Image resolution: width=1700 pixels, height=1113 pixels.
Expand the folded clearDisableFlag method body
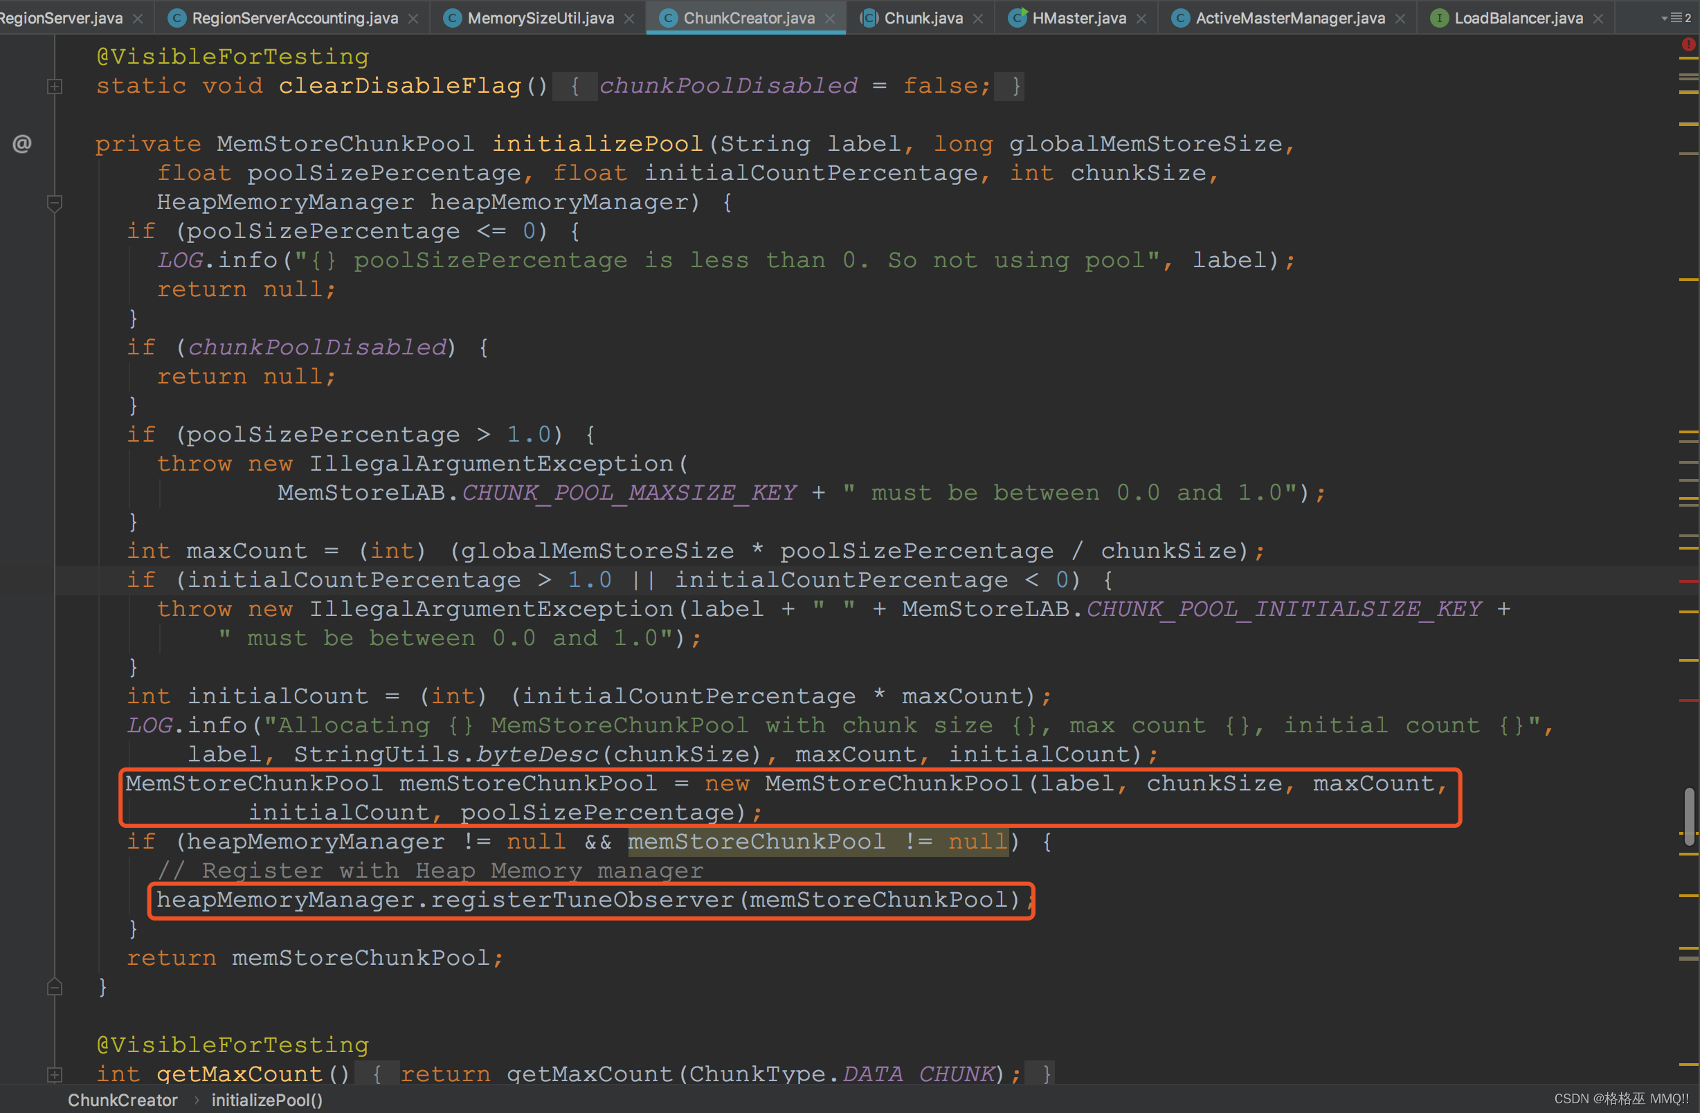tap(54, 87)
